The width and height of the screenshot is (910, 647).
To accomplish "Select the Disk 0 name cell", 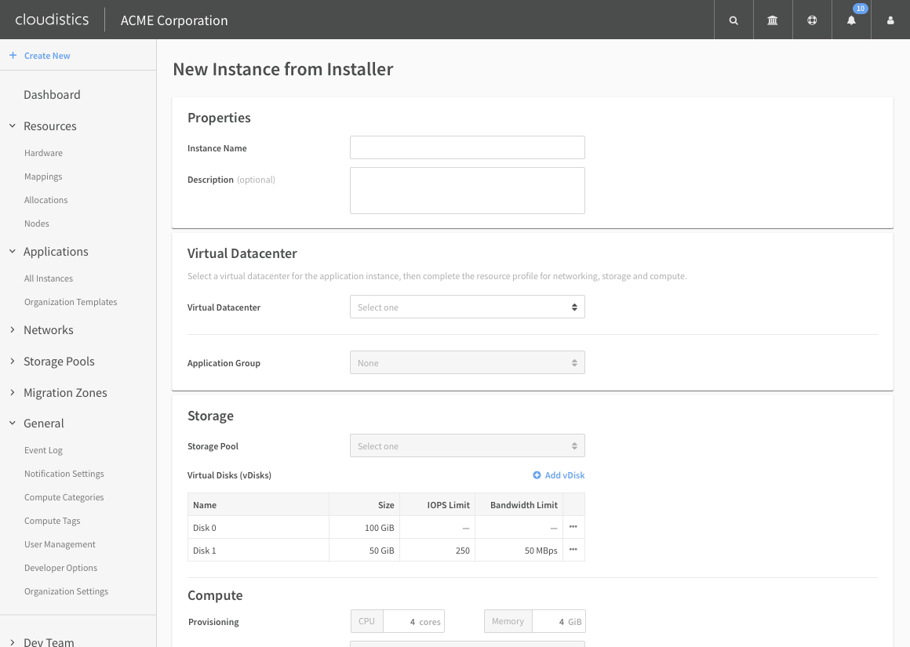I will [x=258, y=528].
